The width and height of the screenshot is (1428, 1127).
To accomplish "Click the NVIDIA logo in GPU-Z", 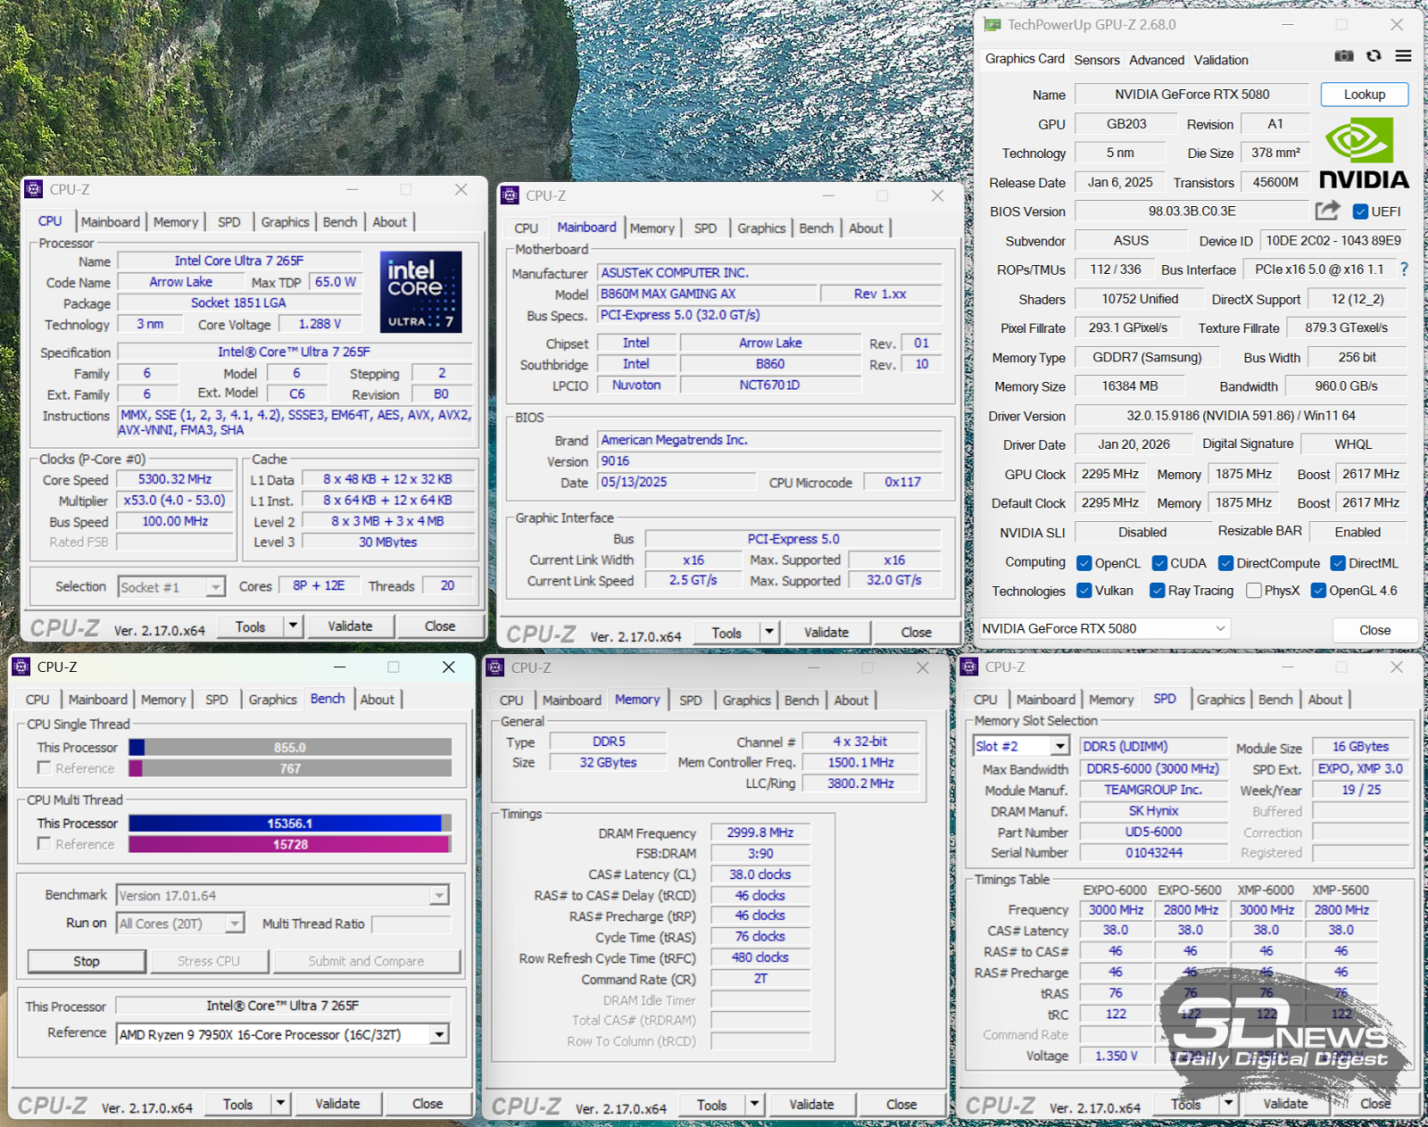I will pos(1364,155).
